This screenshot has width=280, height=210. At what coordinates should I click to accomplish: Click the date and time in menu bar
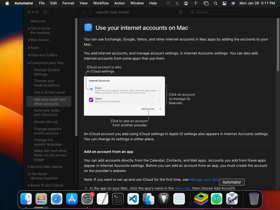point(257,3)
